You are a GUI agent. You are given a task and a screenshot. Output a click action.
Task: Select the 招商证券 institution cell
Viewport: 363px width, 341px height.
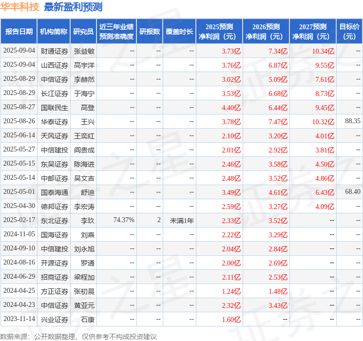tap(55, 277)
